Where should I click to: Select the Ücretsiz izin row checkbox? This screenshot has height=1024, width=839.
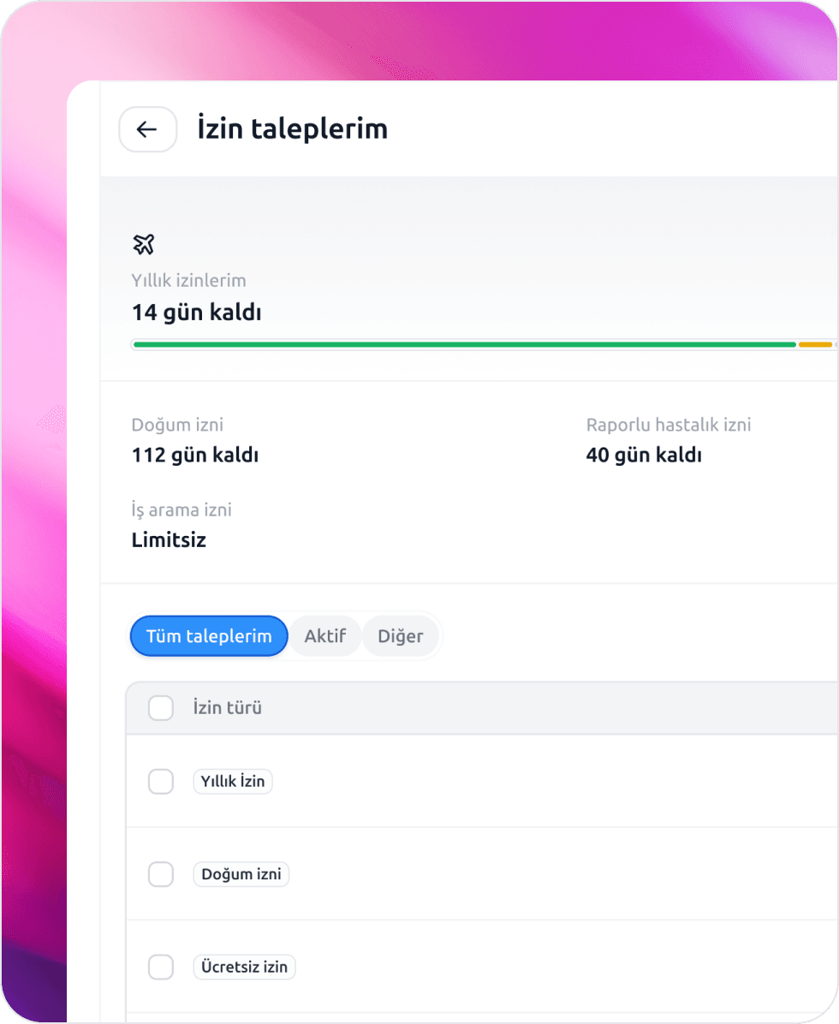click(161, 967)
